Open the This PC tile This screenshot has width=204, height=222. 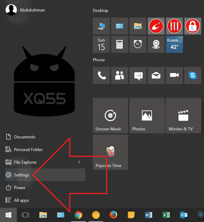click(x=101, y=26)
